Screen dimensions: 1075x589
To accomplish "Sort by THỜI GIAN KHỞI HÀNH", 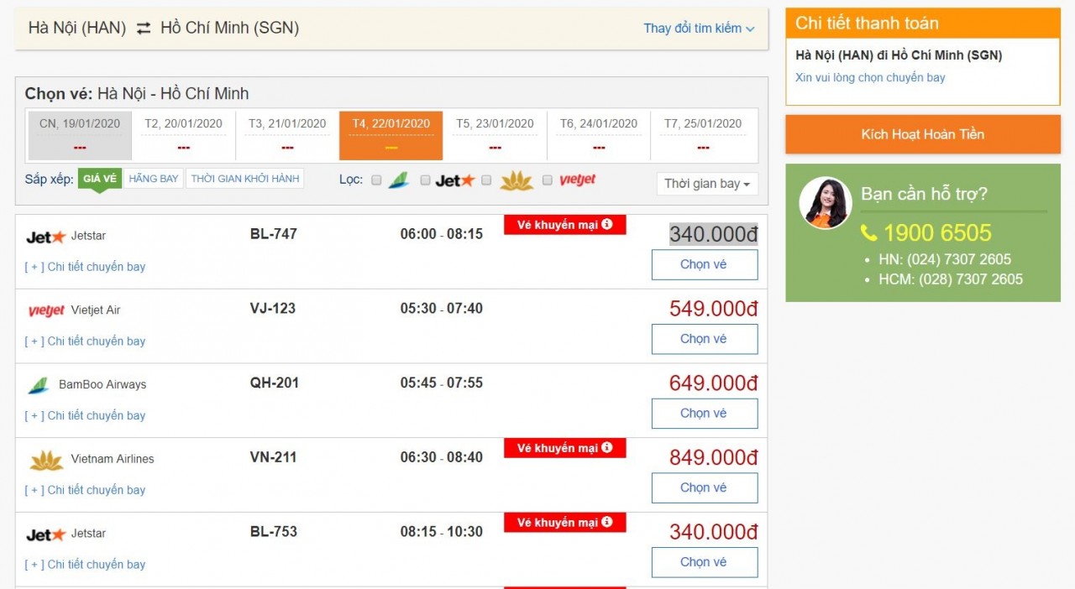I will pos(244,179).
